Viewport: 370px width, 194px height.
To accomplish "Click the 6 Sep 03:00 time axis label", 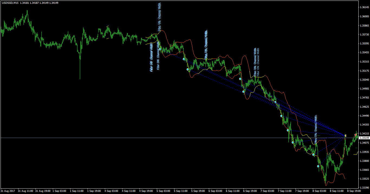I will click(x=215, y=191).
